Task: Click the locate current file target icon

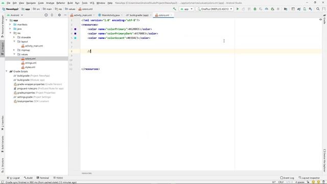Action: click(46, 15)
